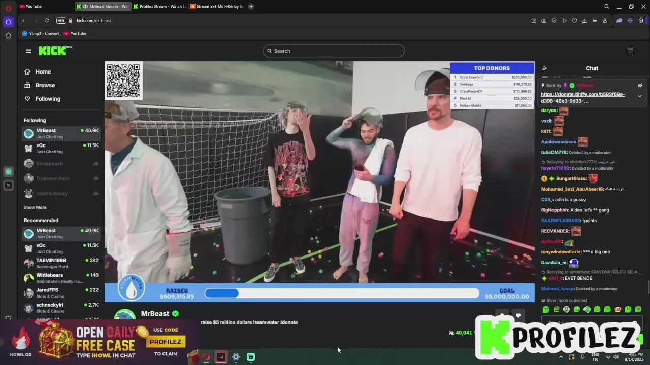Image resolution: width=650 pixels, height=365 pixels.
Task: Go to Home in Kick sidebar
Action: coord(38,72)
